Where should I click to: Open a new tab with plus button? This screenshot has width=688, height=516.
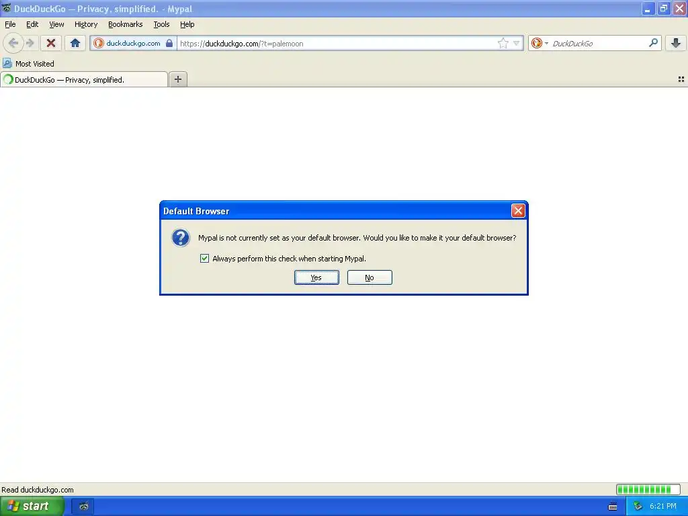(x=177, y=79)
